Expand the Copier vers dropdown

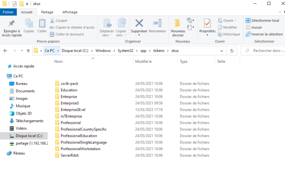coord(121,33)
